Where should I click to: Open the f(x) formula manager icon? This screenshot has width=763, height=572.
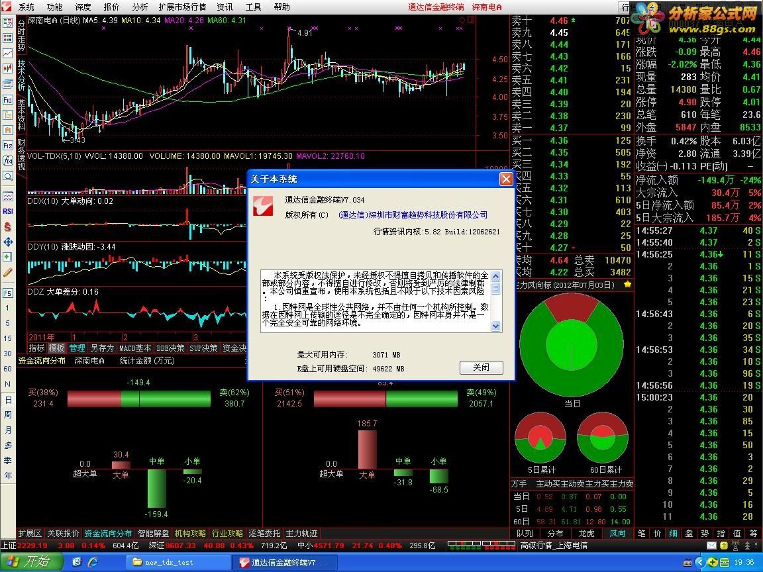pyautogui.click(x=7, y=160)
